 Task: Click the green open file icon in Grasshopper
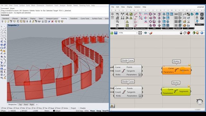point(112,33)
